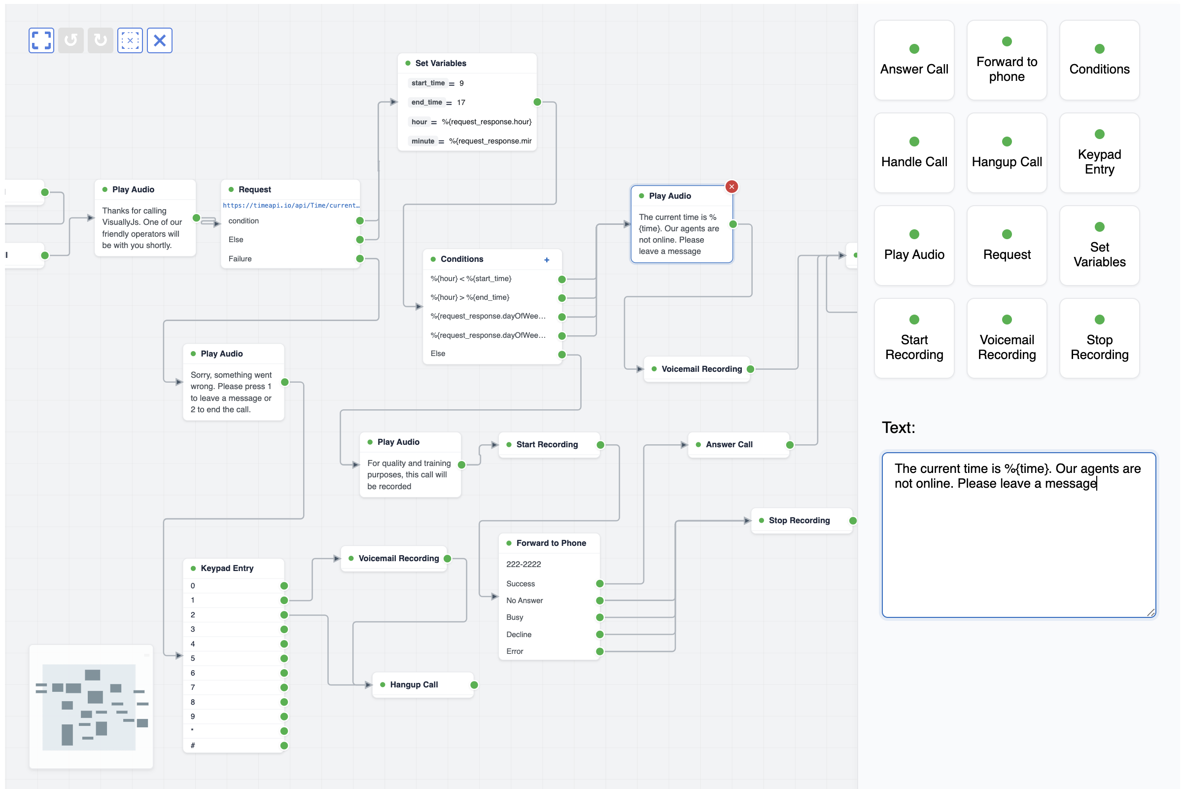The image size is (1183, 789).
Task: Select the Forward to Phone node header
Action: pos(550,544)
